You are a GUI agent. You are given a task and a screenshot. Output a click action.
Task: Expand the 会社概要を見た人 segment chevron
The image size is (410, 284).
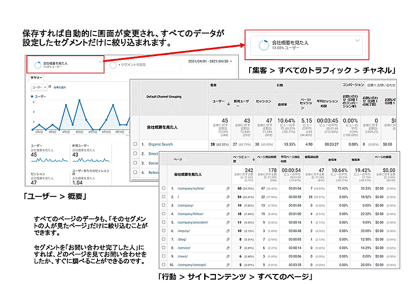[100, 61]
